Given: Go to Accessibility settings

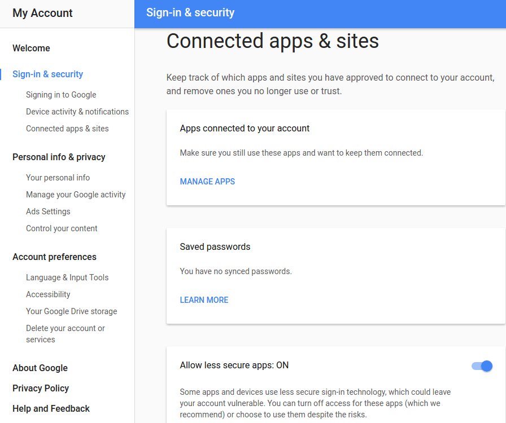Looking at the screenshot, I should coord(48,294).
